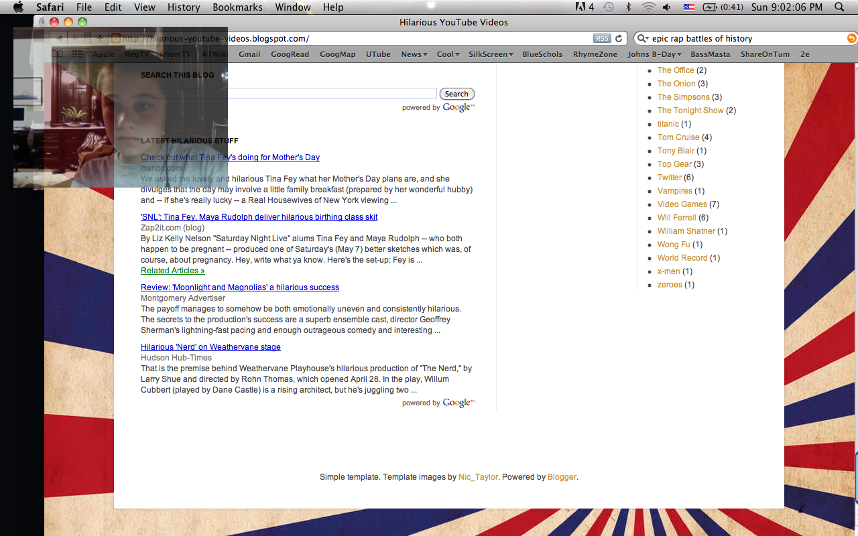Click the webcam video overlay thumbnail
Screen dimensions: 858x536
click(121, 107)
